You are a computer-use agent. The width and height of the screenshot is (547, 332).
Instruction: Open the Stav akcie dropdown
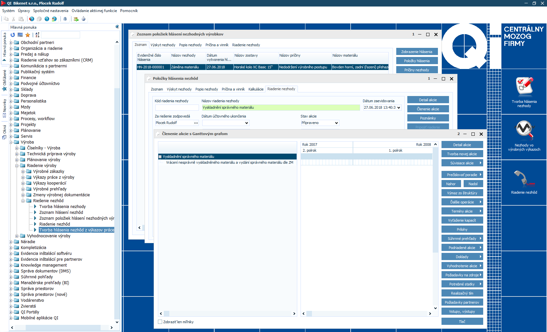tap(337, 123)
